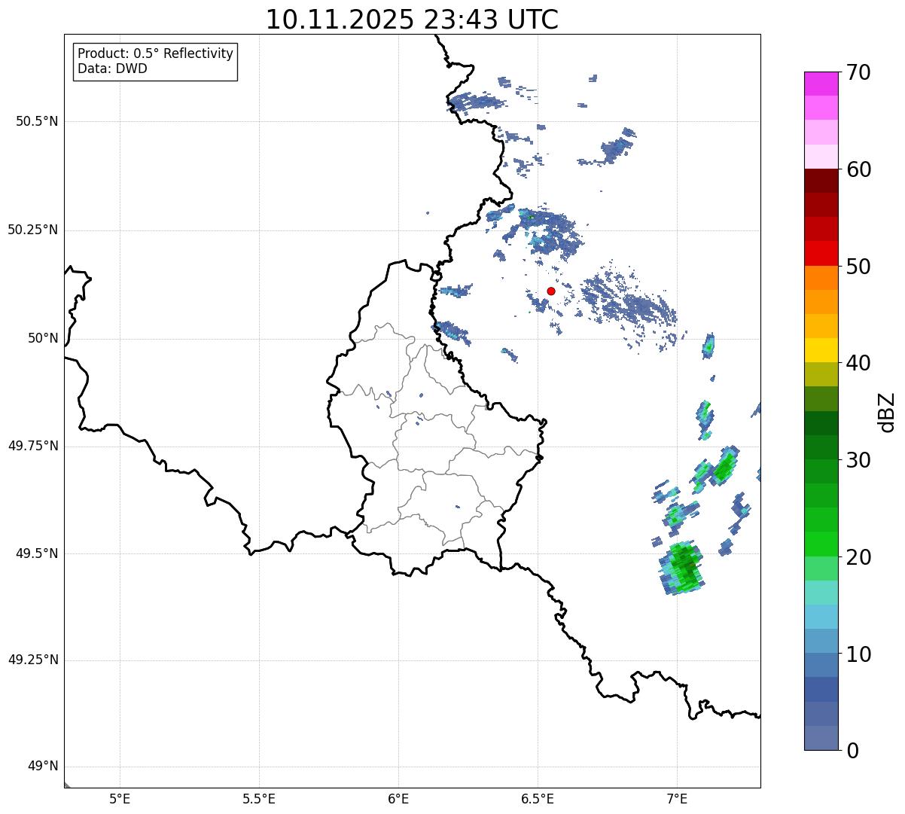Click the 5°E longitude label
Viewport: 905px width, 814px height.
[x=120, y=798]
